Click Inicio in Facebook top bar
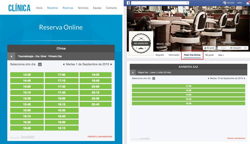Viewport: 250px width, 144px height. coord(239,3)
